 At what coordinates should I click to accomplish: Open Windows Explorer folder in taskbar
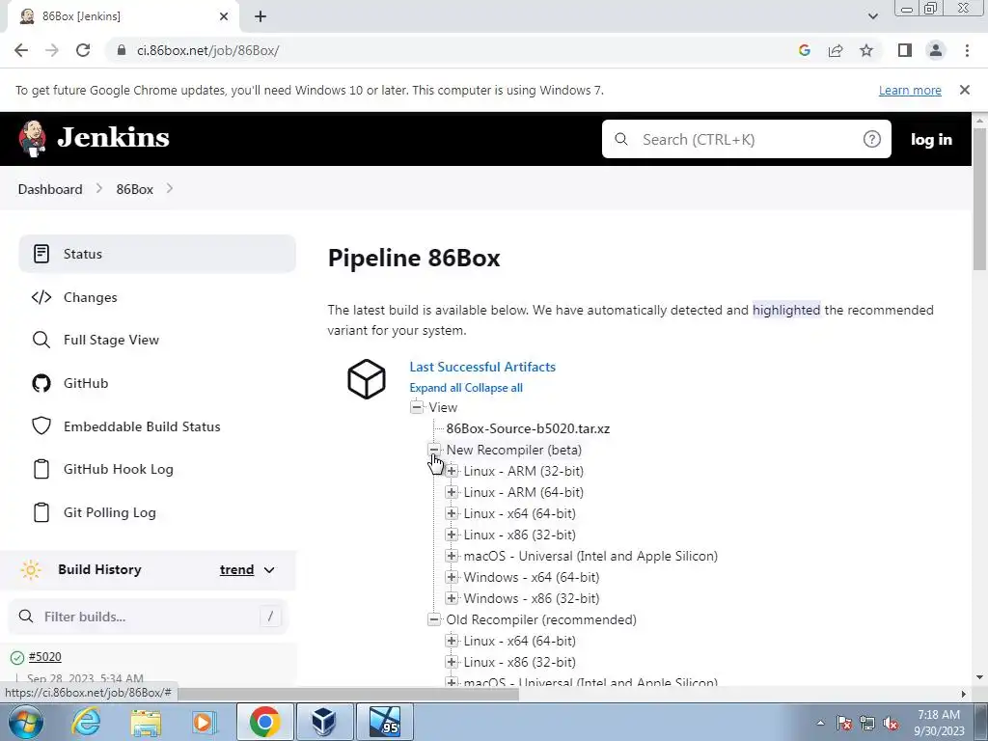[x=146, y=722]
